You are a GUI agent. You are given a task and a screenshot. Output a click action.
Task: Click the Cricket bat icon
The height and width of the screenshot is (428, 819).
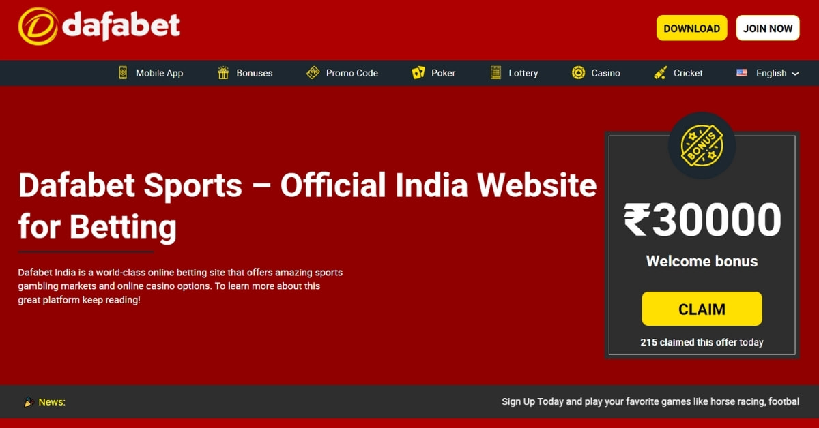pyautogui.click(x=661, y=73)
